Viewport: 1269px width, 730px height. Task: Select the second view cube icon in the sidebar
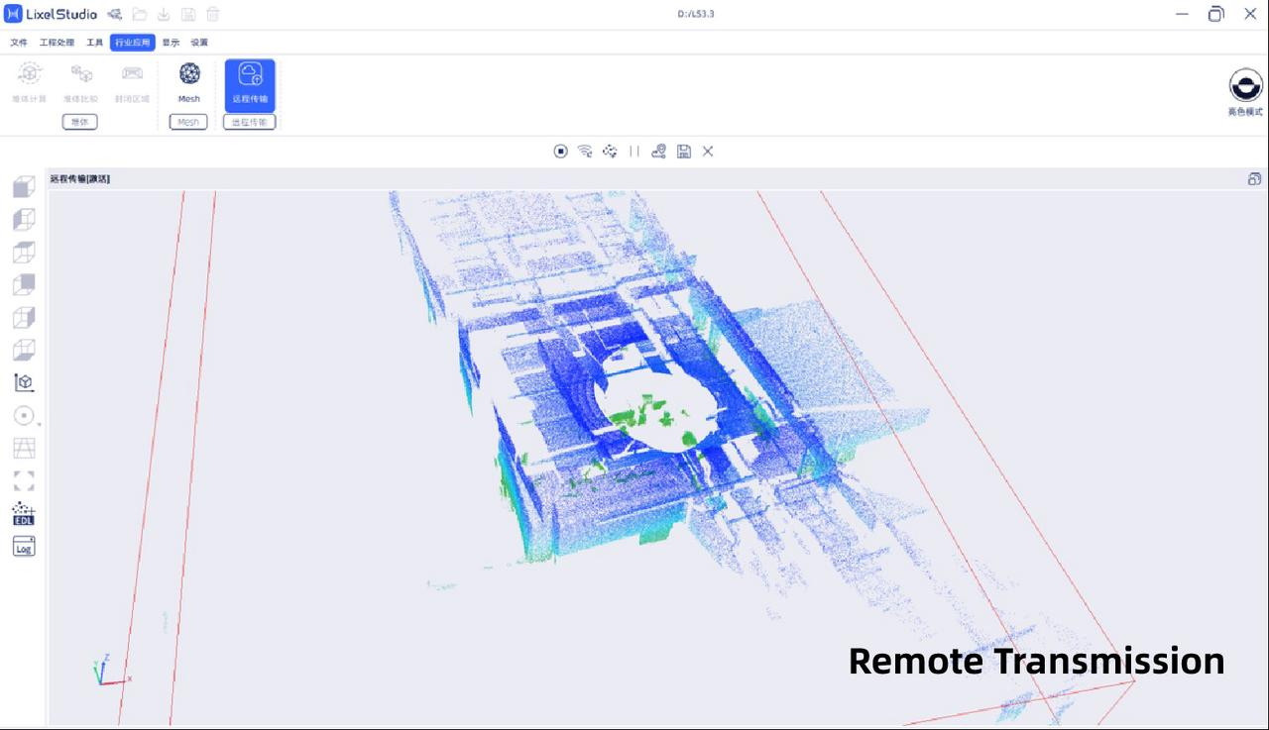click(x=24, y=219)
